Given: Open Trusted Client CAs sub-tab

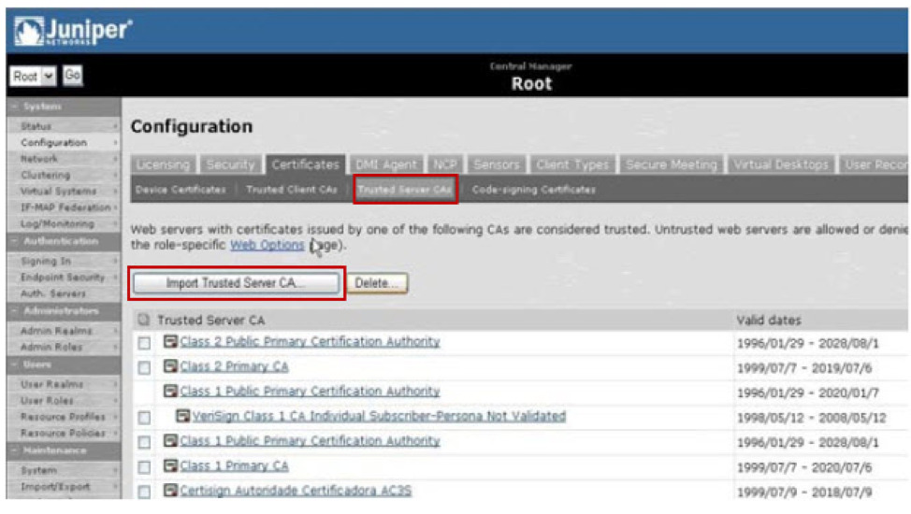Looking at the screenshot, I should [x=292, y=190].
